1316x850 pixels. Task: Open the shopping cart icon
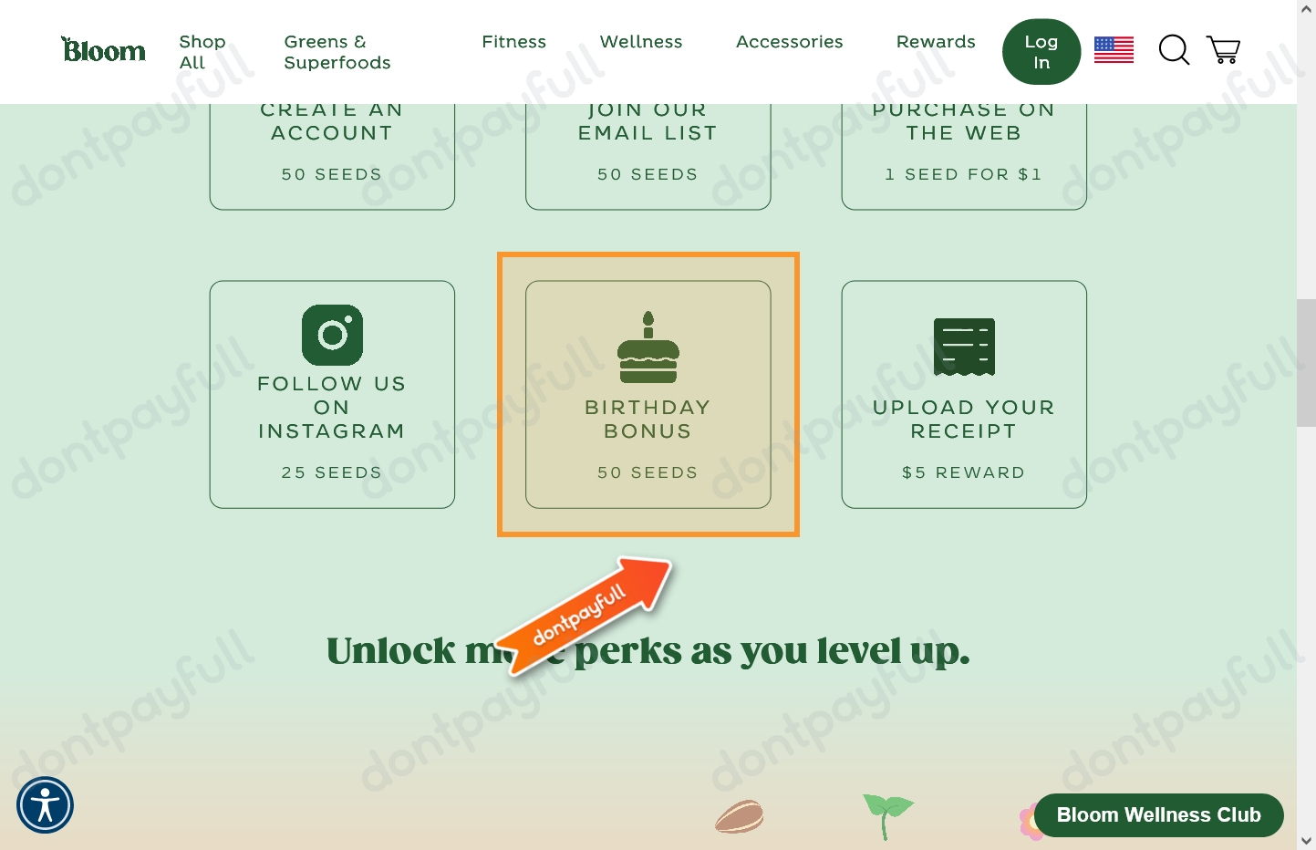tap(1223, 49)
